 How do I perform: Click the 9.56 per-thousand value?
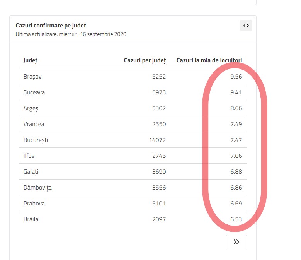tap(236, 77)
